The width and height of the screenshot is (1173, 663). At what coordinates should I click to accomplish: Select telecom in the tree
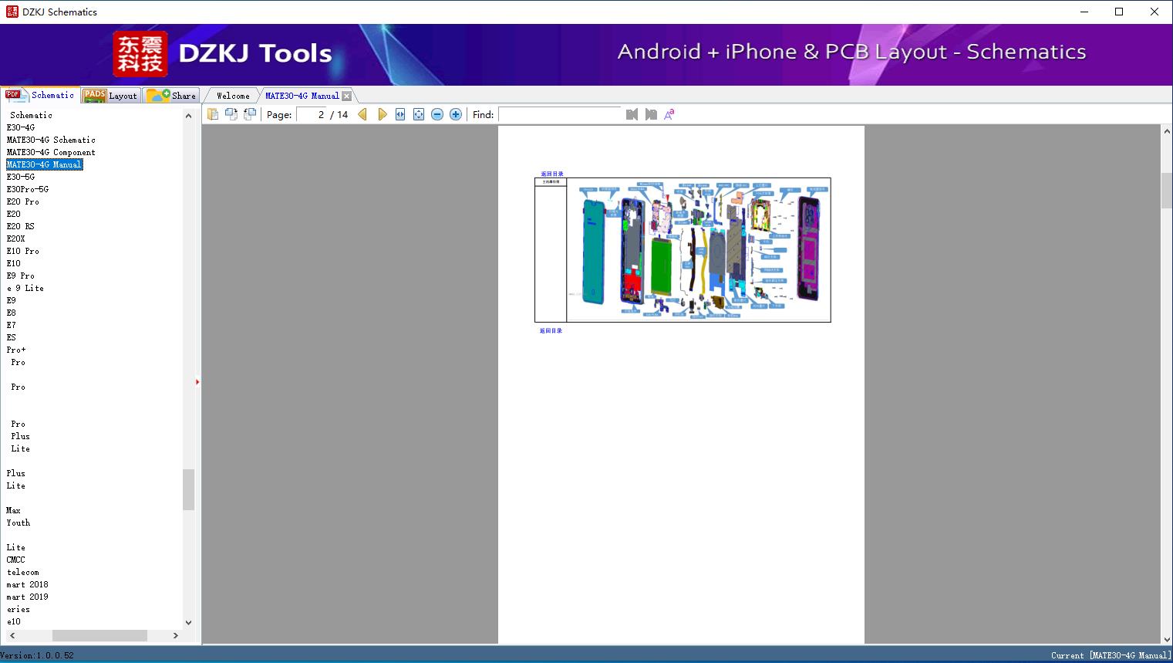click(x=23, y=572)
